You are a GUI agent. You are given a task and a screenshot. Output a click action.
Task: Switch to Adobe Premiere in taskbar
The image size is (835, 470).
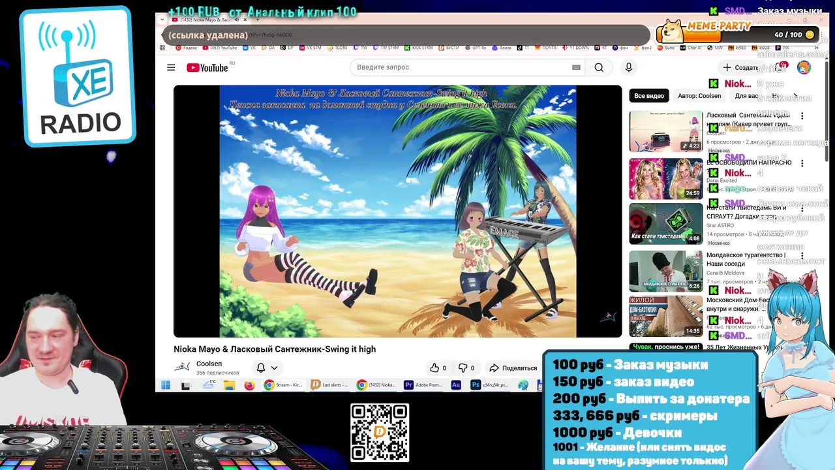click(423, 385)
